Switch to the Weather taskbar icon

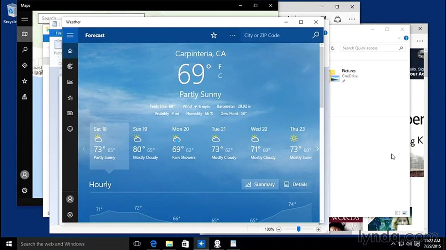coord(201,244)
